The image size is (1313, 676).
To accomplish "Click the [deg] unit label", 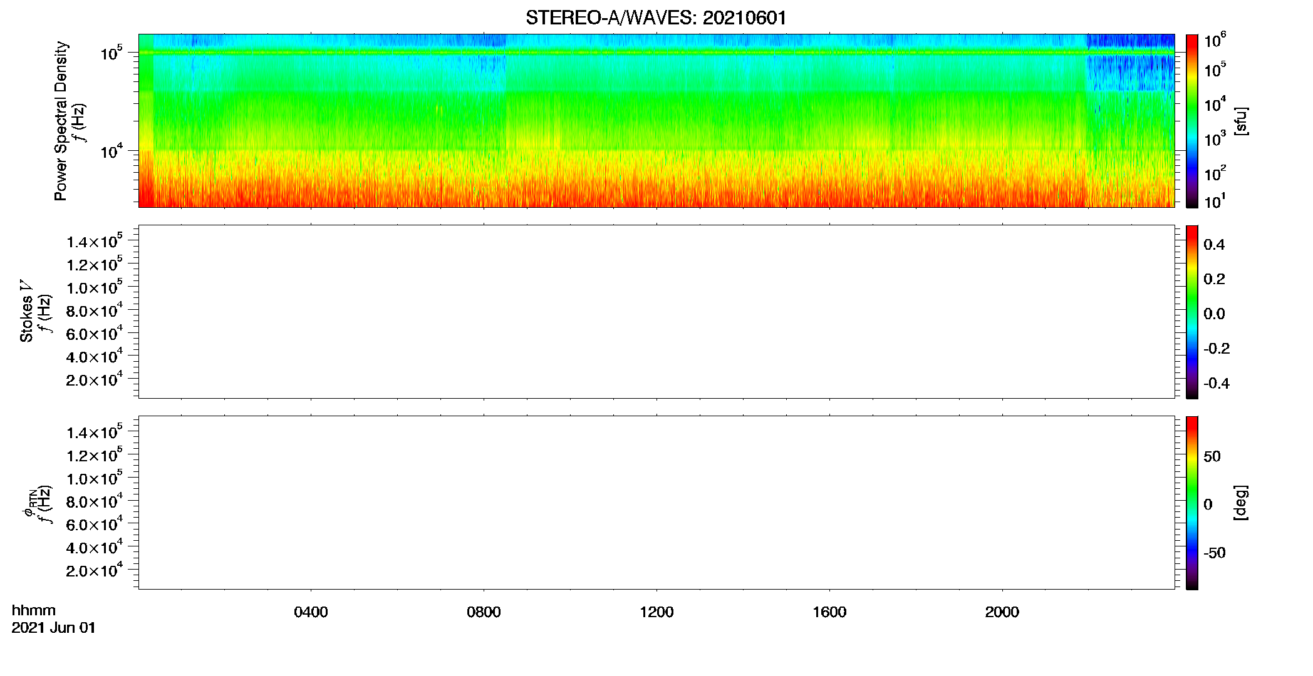I will click(1241, 503).
